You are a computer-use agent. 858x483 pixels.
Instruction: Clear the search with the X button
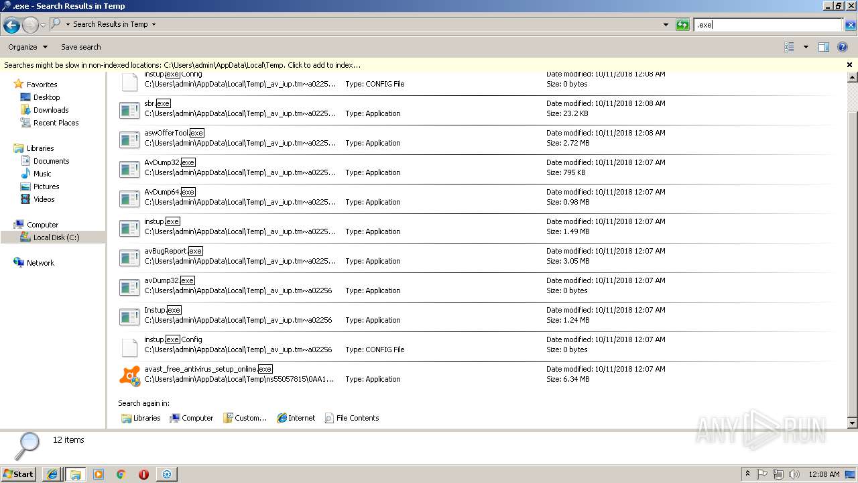tap(850, 25)
